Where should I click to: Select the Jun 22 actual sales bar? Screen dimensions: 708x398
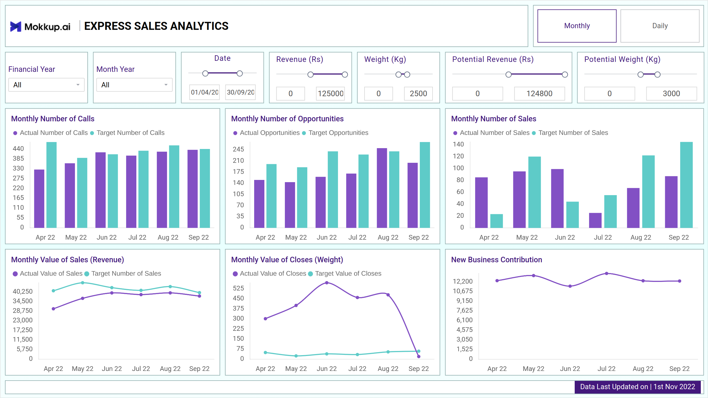click(x=557, y=198)
